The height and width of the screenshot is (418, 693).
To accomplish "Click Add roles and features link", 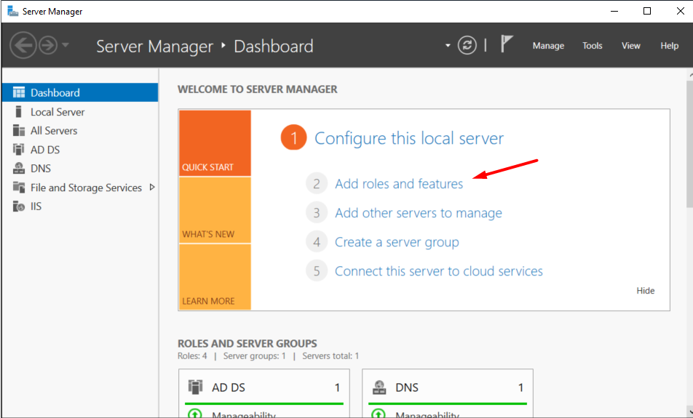I will coord(399,184).
